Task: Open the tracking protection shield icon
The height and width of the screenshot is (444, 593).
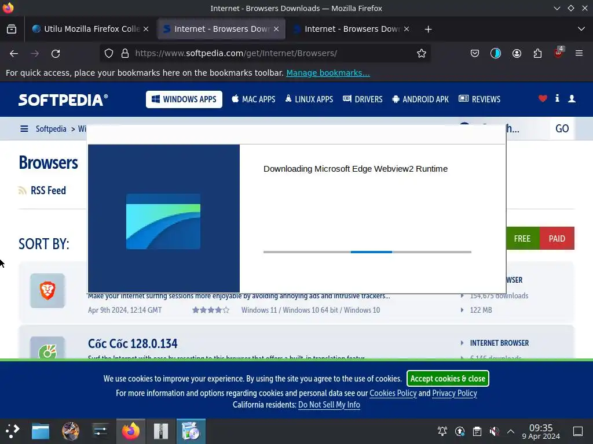Action: pyautogui.click(x=109, y=54)
